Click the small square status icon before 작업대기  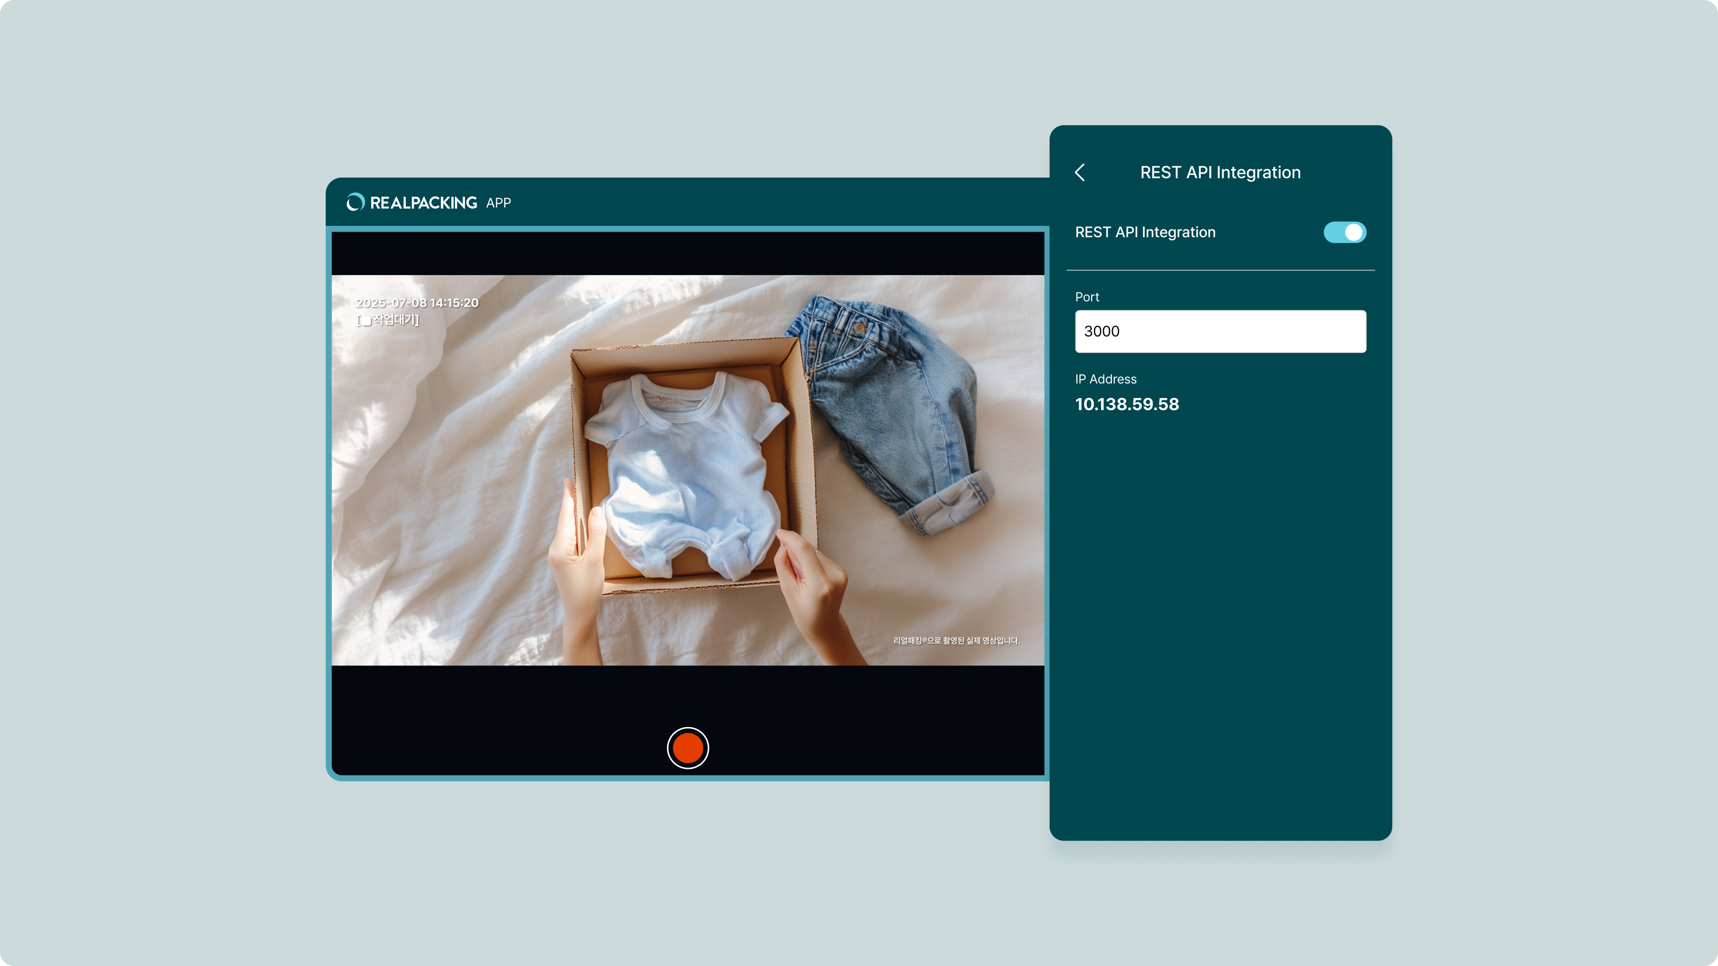click(366, 322)
